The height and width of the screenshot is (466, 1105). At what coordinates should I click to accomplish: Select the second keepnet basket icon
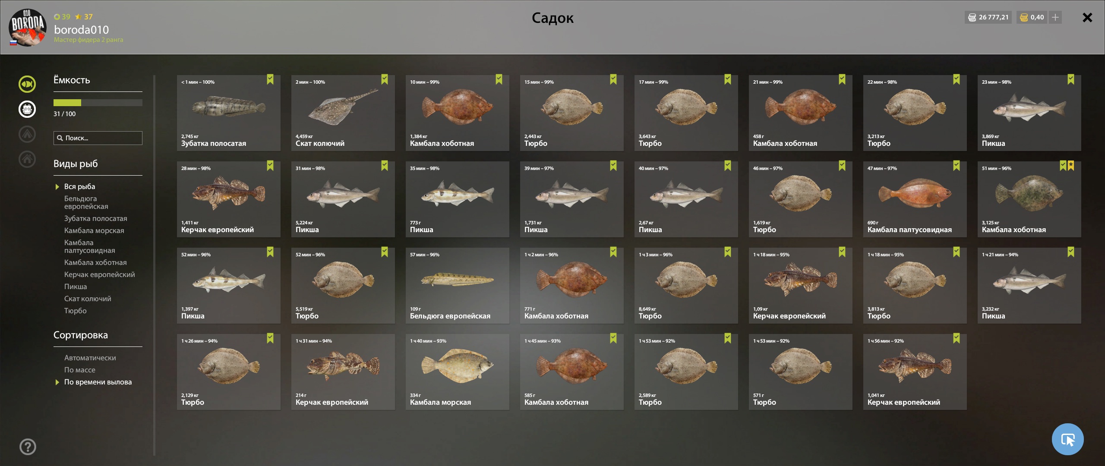[x=27, y=109]
